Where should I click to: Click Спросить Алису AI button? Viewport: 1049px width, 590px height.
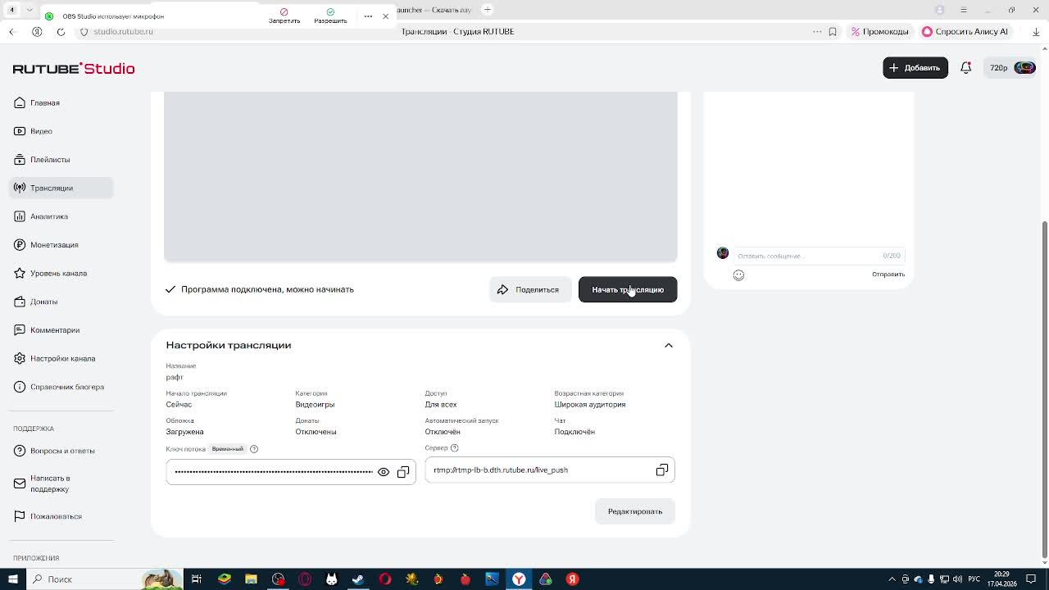965,32
